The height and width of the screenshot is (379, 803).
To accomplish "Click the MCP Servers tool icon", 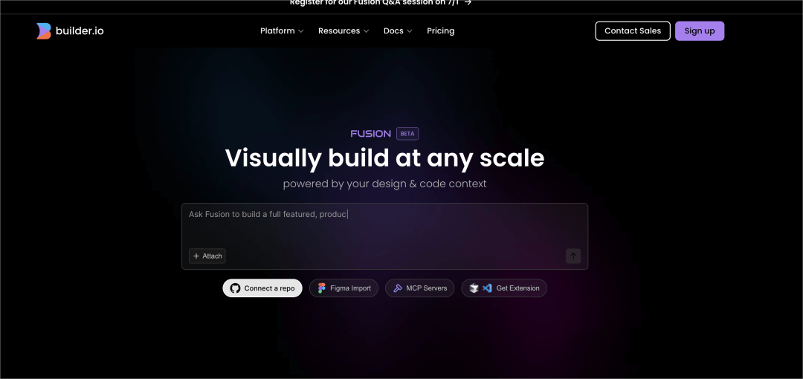I will [398, 288].
